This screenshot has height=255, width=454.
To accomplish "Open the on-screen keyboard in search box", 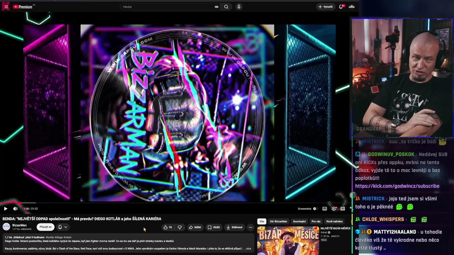I will point(216,7).
